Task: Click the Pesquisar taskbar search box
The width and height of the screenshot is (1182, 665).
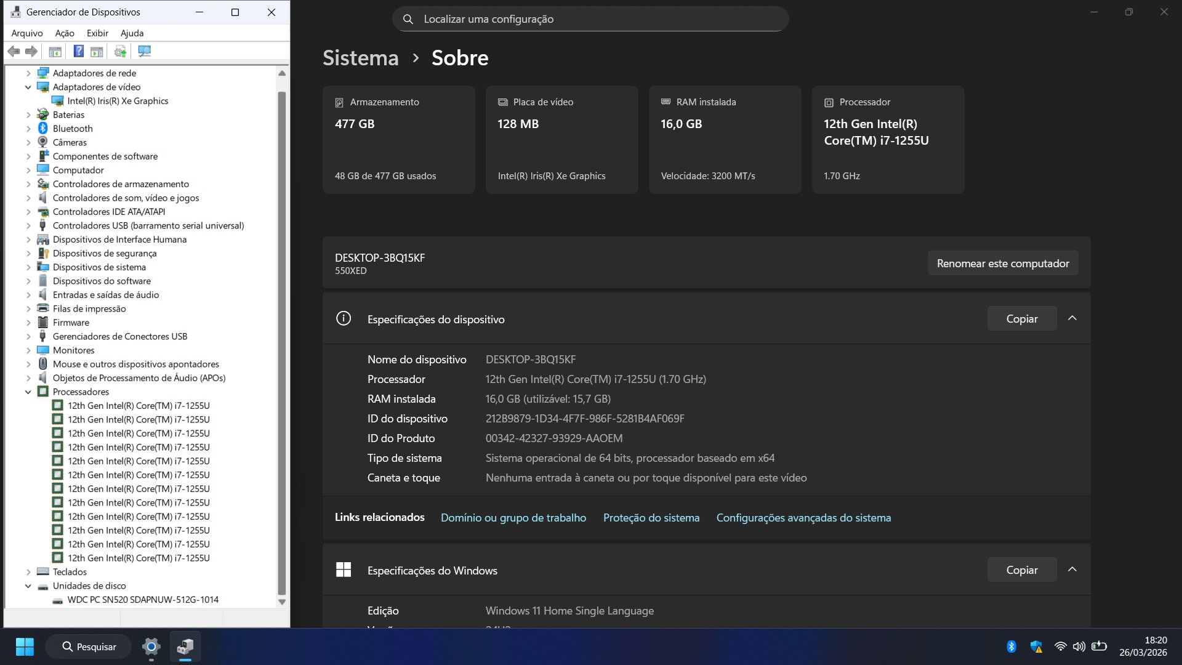Action: (89, 647)
